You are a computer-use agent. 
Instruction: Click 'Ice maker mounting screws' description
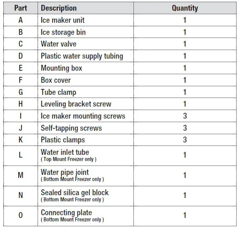[83, 116]
